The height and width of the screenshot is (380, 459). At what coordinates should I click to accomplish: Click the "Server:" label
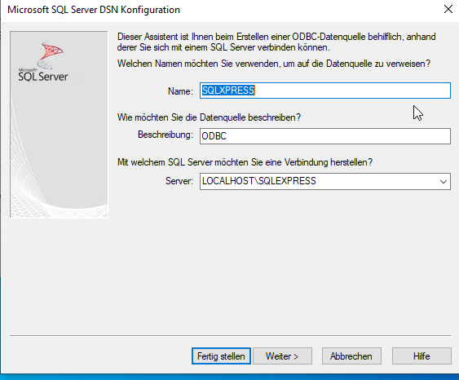click(179, 181)
